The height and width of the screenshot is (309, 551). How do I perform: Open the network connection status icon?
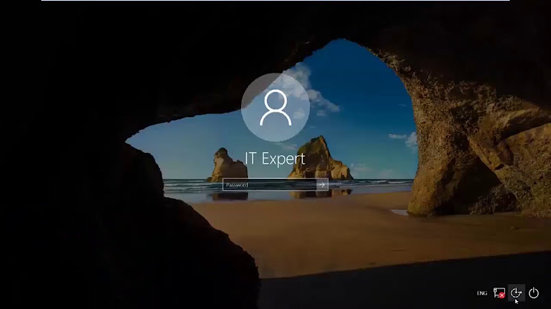499,292
